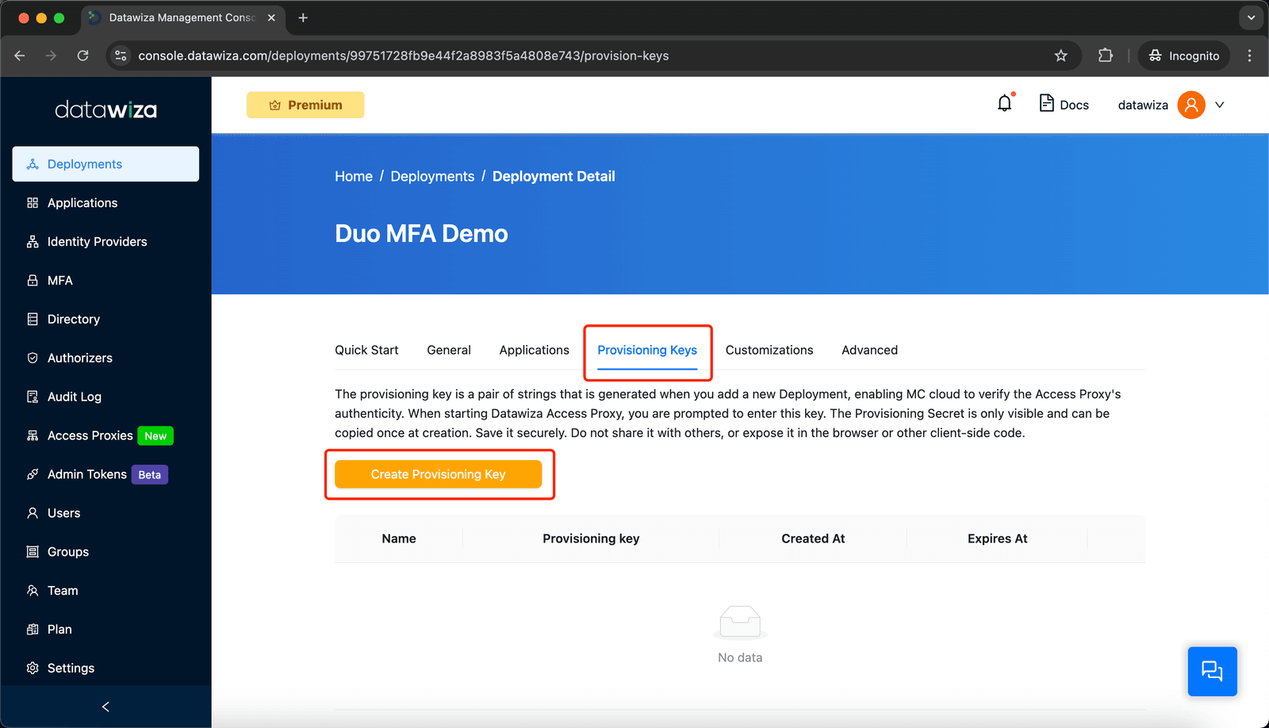Viewport: 1269px width, 728px height.
Task: Go to Deployments breadcrumb
Action: click(x=432, y=177)
